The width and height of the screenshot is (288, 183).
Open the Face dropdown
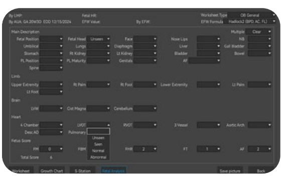pos(145,39)
